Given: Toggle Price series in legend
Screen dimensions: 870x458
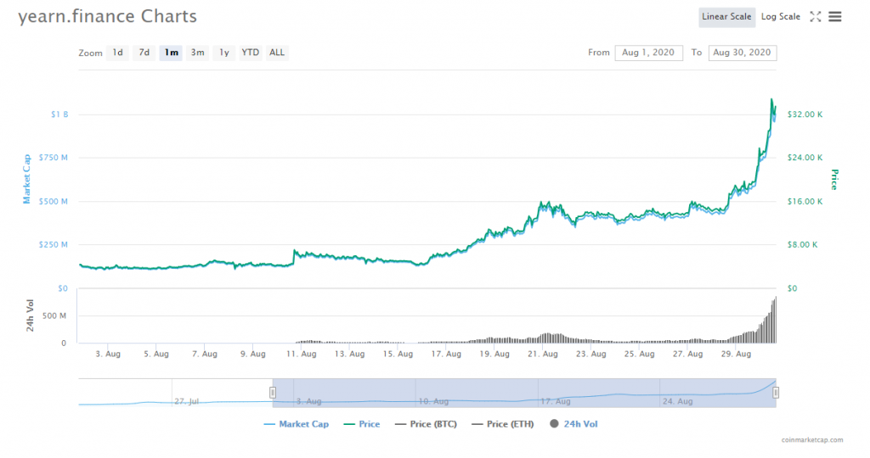Looking at the screenshot, I should coord(362,424).
